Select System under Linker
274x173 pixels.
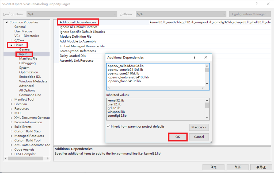(x=24, y=68)
